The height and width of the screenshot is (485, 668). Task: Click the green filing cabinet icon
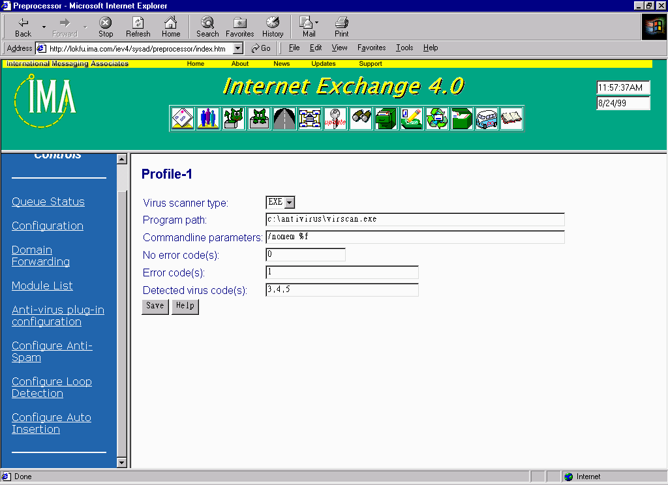[386, 119]
